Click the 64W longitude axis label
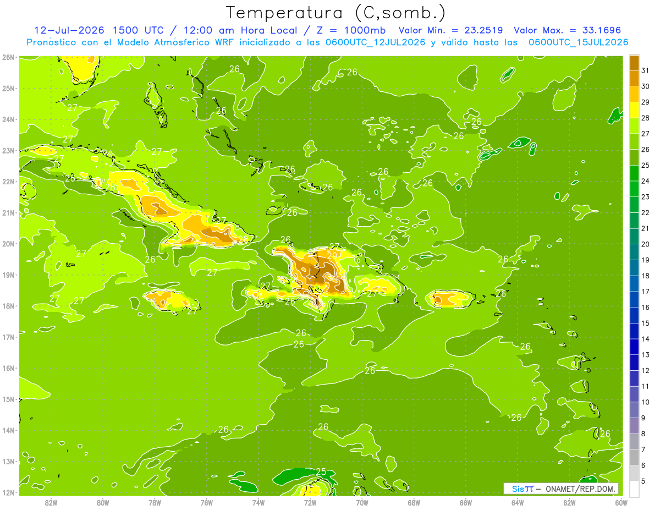Image resolution: width=660 pixels, height=510 pixels. 518,502
